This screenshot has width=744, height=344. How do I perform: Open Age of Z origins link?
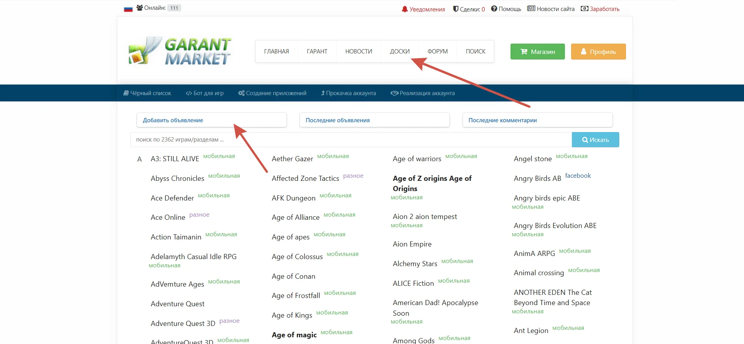tap(432, 183)
